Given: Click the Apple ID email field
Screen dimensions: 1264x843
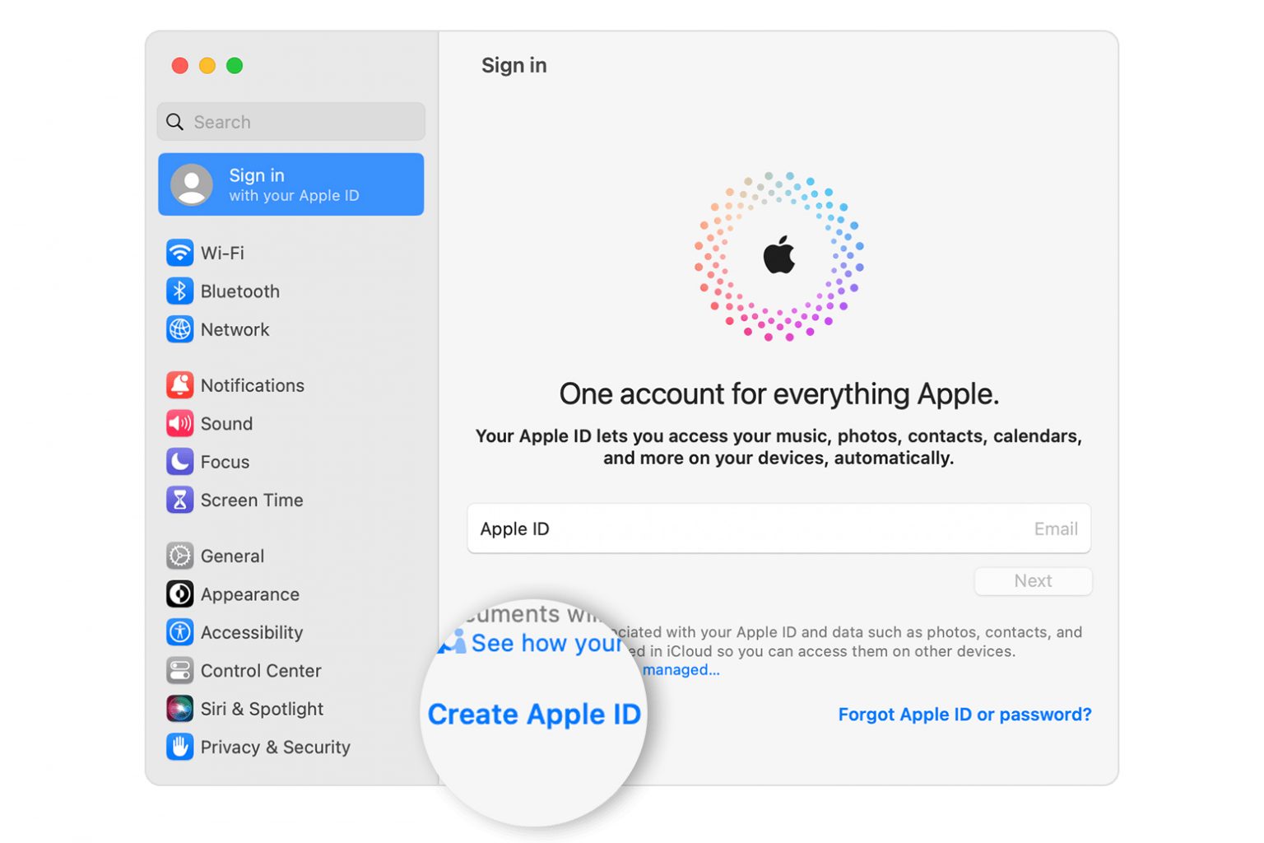Looking at the screenshot, I should [778, 529].
